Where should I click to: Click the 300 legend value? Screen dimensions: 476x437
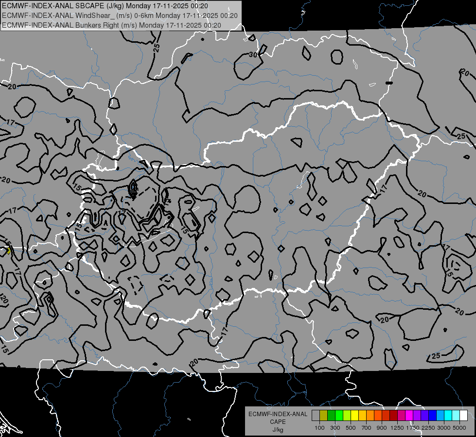click(x=335, y=428)
